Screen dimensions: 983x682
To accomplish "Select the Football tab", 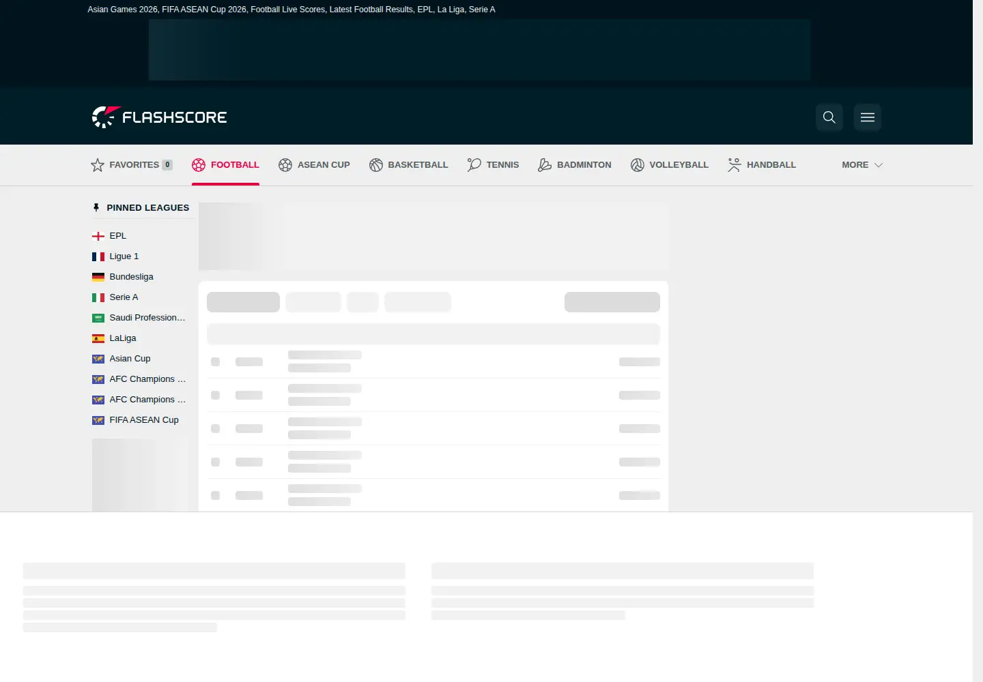I will click(225, 165).
